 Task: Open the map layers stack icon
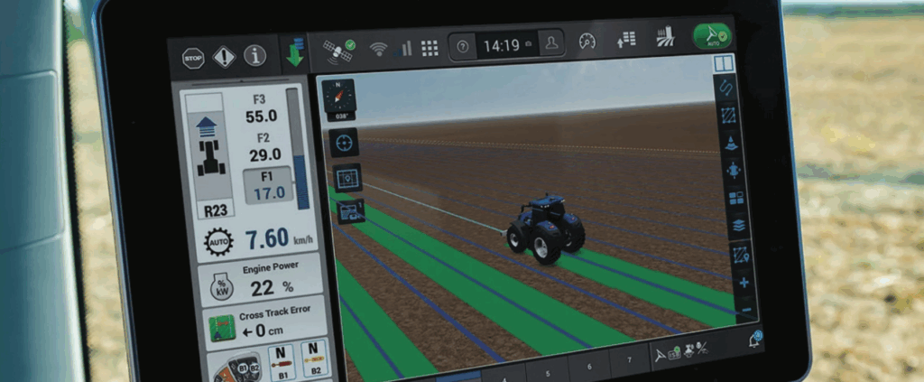point(736,225)
